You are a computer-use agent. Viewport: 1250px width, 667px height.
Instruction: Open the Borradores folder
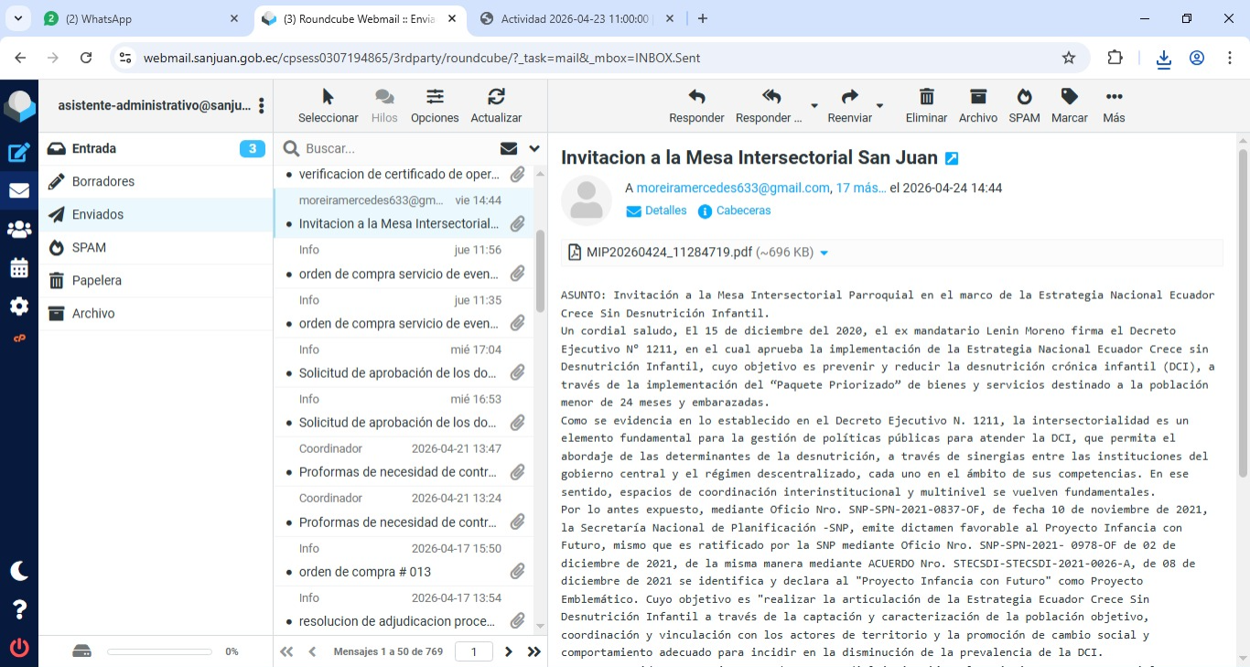103,181
